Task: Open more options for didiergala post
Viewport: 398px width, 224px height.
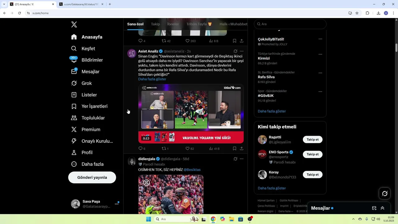Action: click(x=242, y=159)
